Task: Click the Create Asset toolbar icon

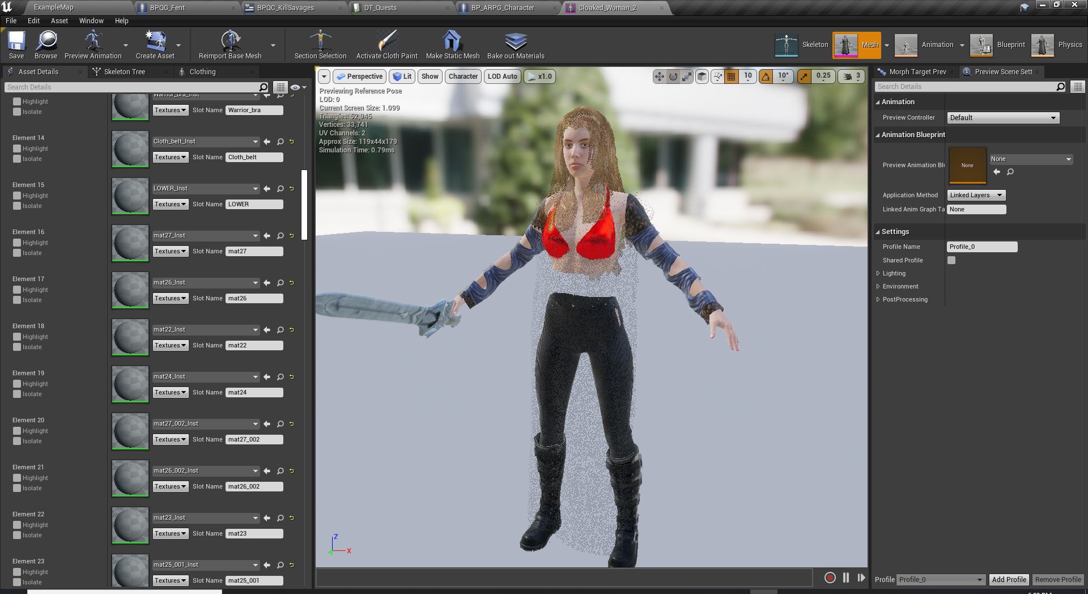Action: tap(155, 45)
